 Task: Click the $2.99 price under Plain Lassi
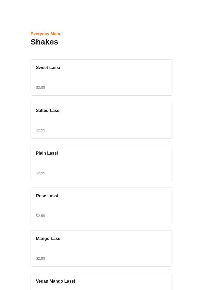pos(41,173)
